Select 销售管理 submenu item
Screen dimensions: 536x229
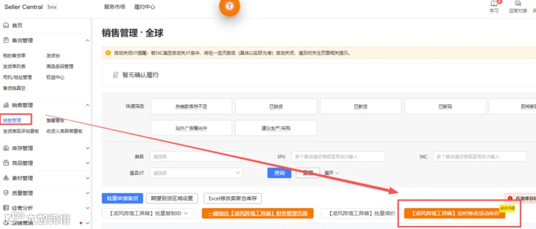point(12,120)
